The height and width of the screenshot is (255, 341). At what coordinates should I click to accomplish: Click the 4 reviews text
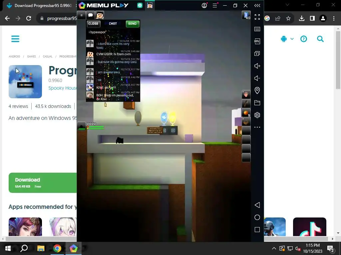click(18, 106)
